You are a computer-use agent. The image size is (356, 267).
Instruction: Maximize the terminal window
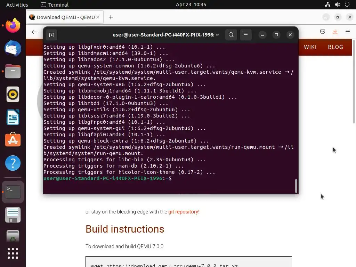276,35
